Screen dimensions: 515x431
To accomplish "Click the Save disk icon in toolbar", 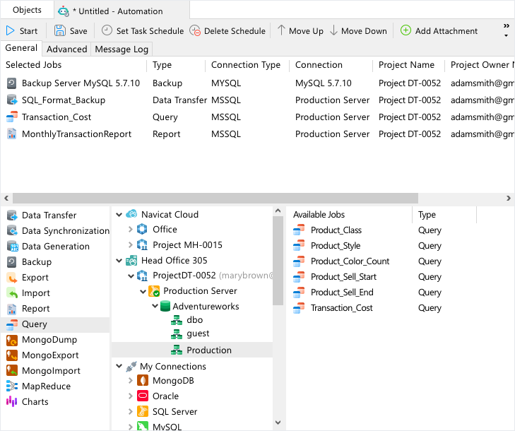I will click(x=60, y=31).
